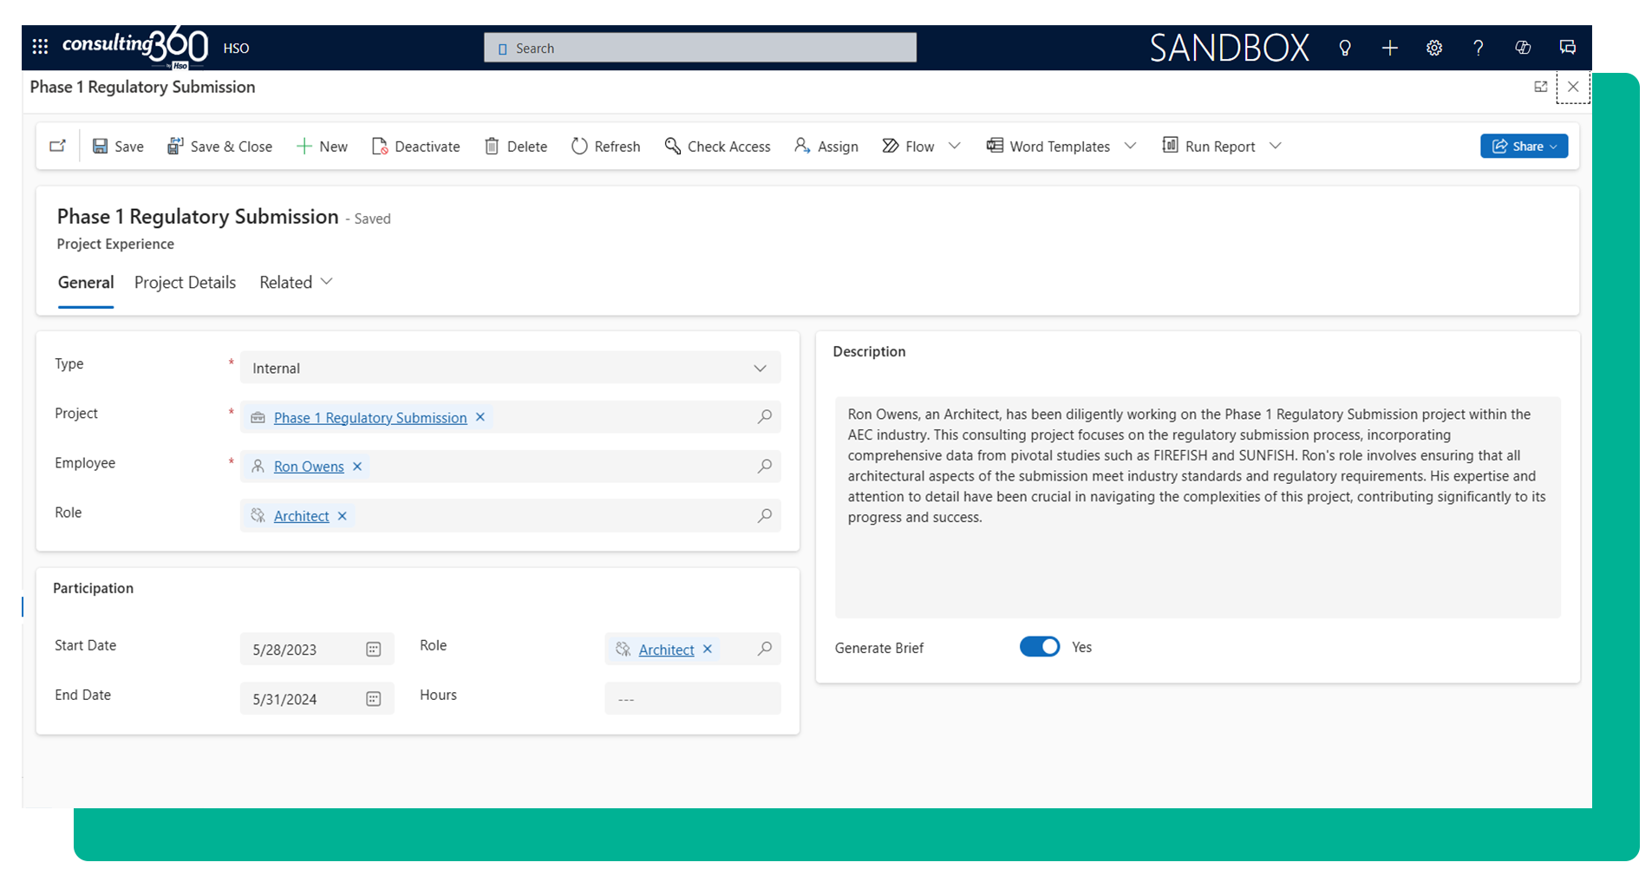Click the Help question mark icon
Image resolution: width=1652 pixels, height=895 pixels.
tap(1478, 48)
